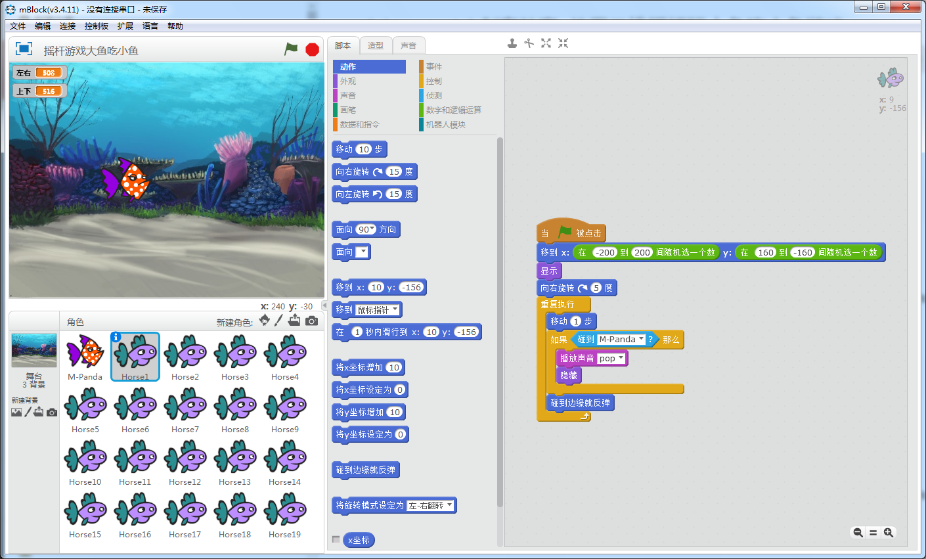The width and height of the screenshot is (926, 559).
Task: Open the rotation style 左-右翻转 dropdown
Action: coord(450,505)
